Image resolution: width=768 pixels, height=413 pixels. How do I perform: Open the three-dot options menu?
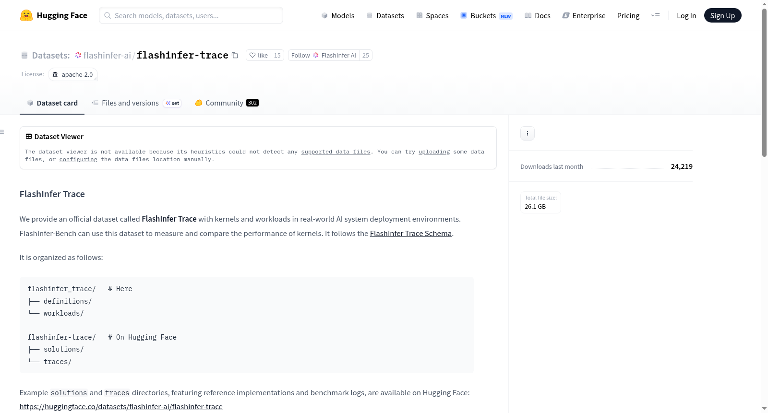[x=528, y=133]
